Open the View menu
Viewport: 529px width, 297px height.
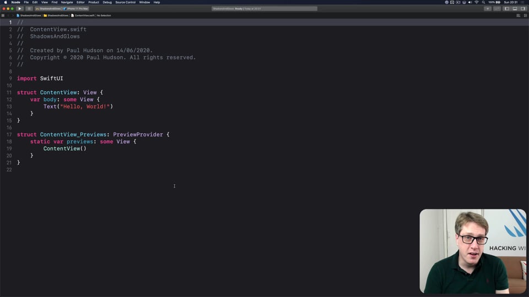pos(45,2)
